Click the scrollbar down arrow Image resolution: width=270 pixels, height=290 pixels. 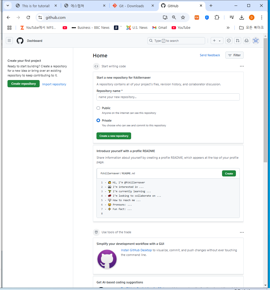[x=265, y=285]
